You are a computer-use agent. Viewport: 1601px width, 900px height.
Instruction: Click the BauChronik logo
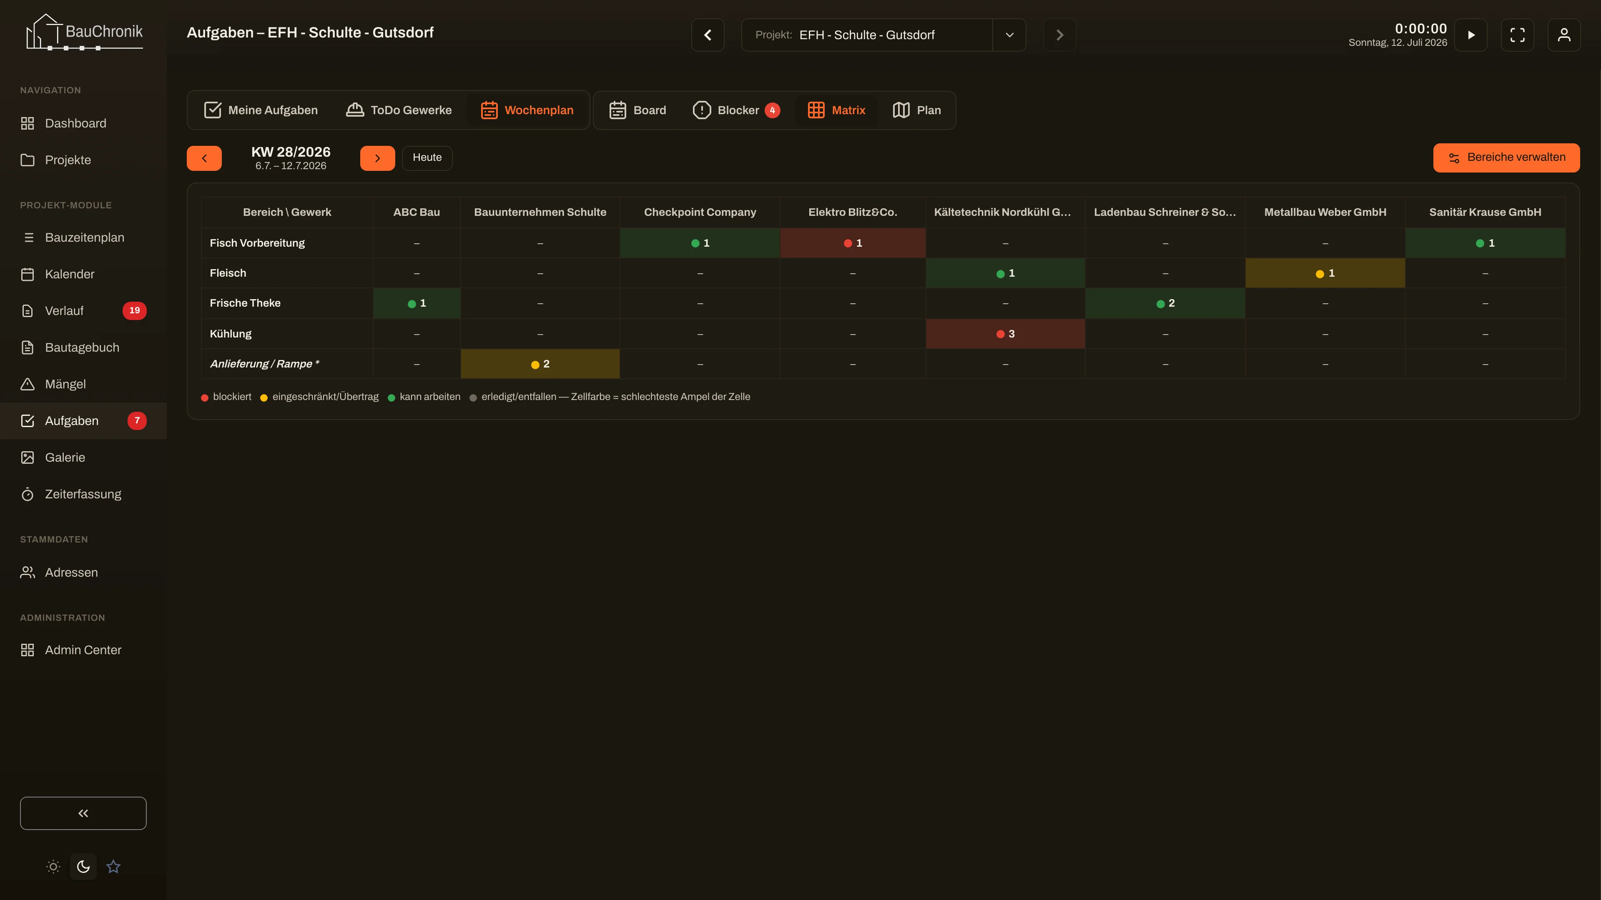(x=84, y=32)
